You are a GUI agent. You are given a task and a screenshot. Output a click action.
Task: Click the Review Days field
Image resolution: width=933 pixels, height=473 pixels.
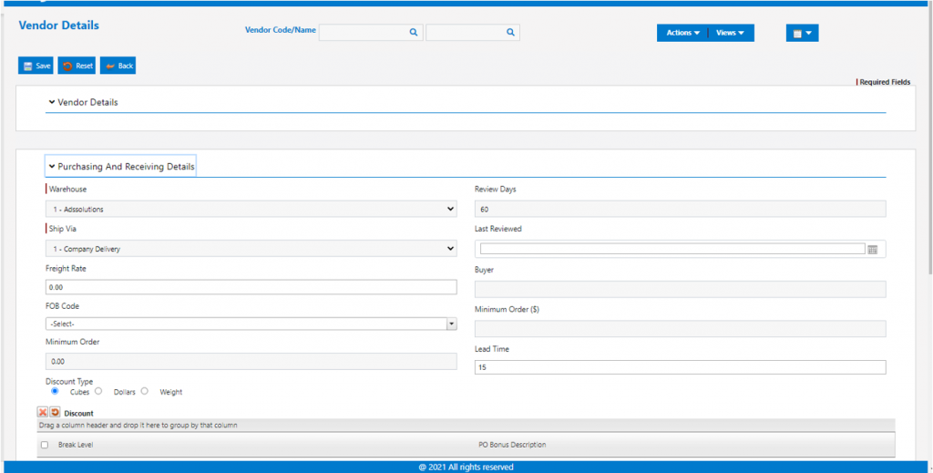tap(680, 209)
